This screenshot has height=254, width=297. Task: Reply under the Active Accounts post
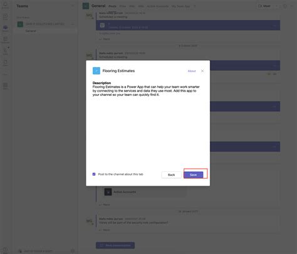pos(105,204)
